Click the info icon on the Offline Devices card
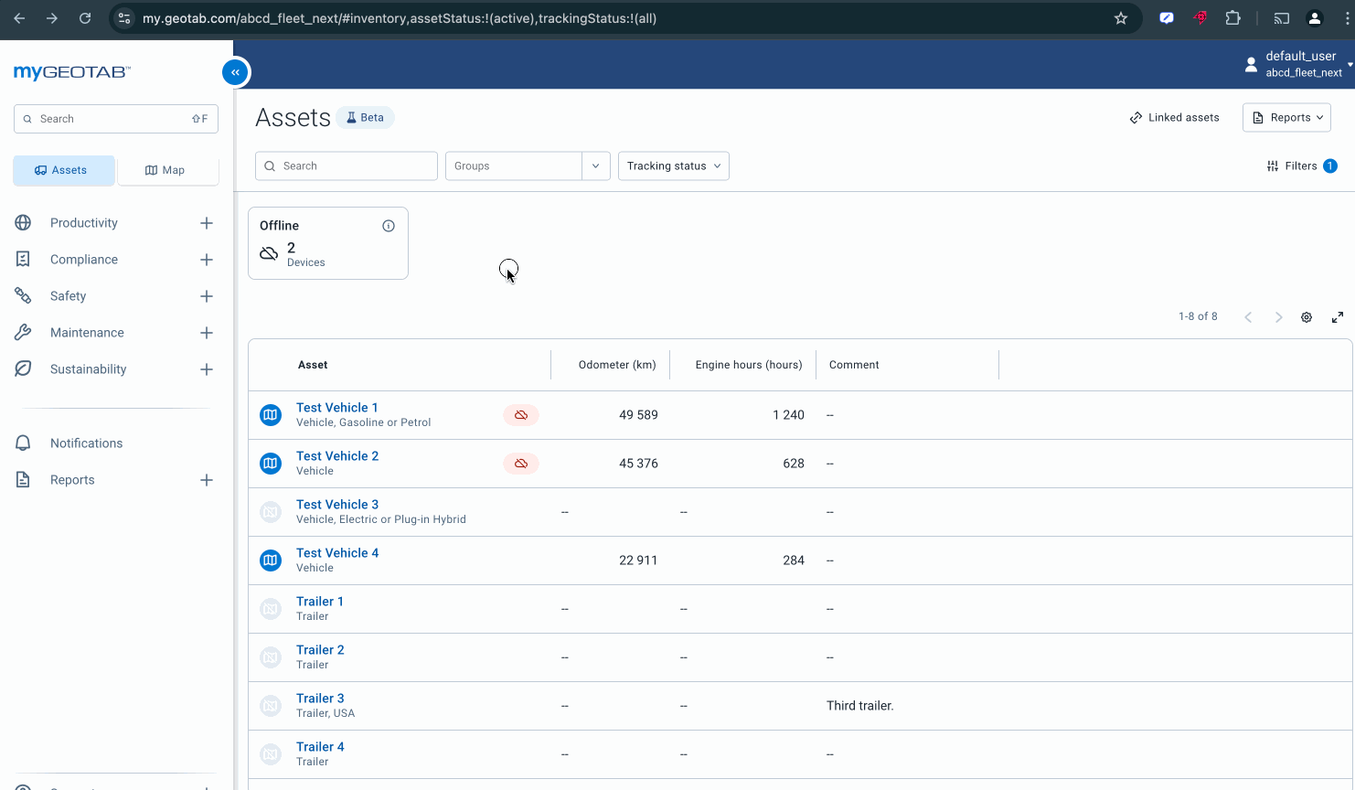This screenshot has height=790, width=1355. [388, 225]
